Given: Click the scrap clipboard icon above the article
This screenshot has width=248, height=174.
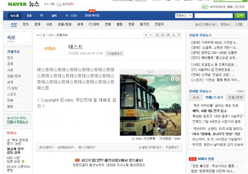Looking at the screenshot, I should pos(168,35).
